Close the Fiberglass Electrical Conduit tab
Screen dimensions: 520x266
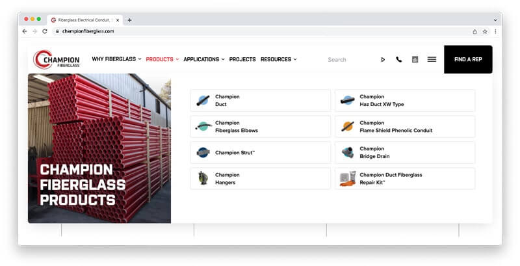point(118,20)
